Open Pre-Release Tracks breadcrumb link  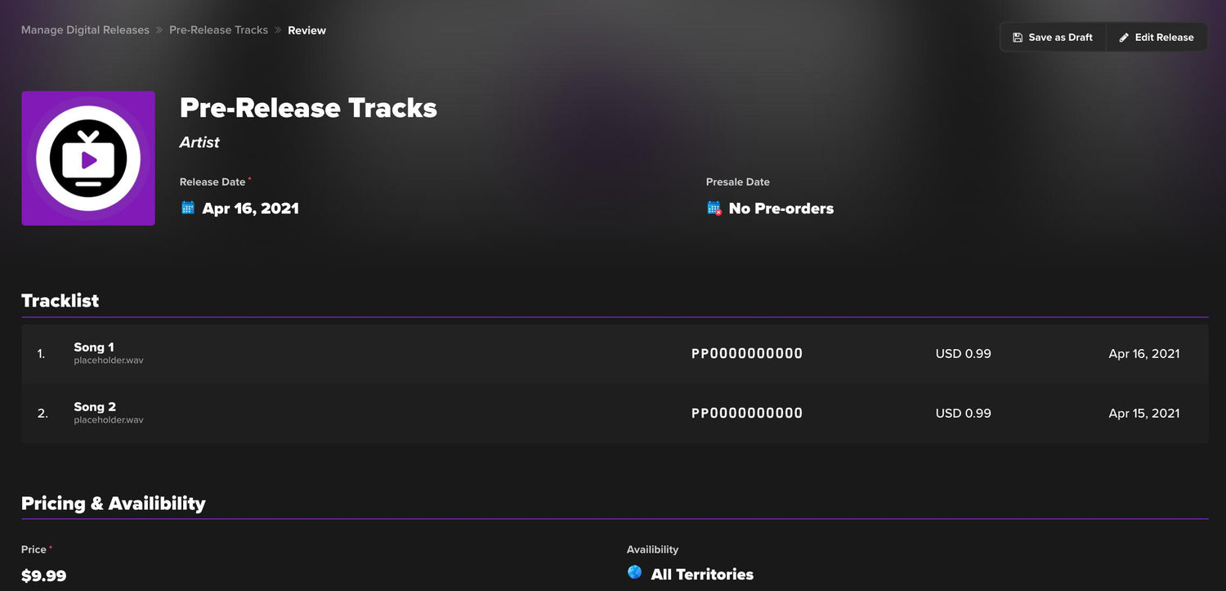[x=218, y=30]
